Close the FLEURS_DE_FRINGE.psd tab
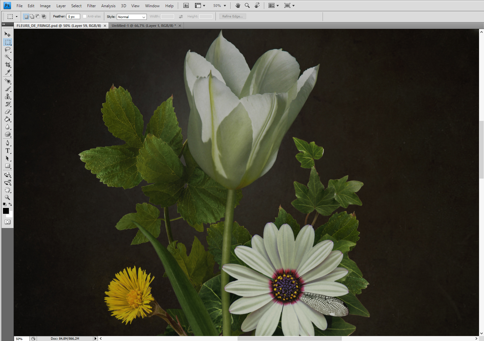The width and height of the screenshot is (484, 341). tap(105, 26)
